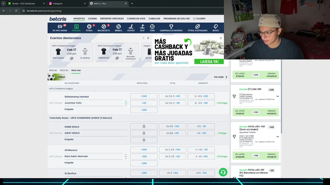Open Casino en Vivo menu item

(x=136, y=18)
